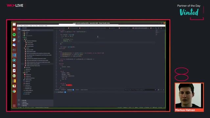Screen dimensions: 210x118
Task: Expand the tsconfig.json problems row
Action: (x=60, y=92)
